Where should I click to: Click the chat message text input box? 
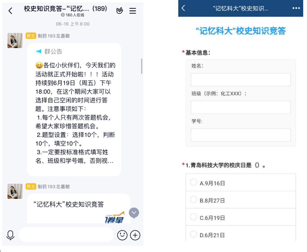(x=66, y=235)
